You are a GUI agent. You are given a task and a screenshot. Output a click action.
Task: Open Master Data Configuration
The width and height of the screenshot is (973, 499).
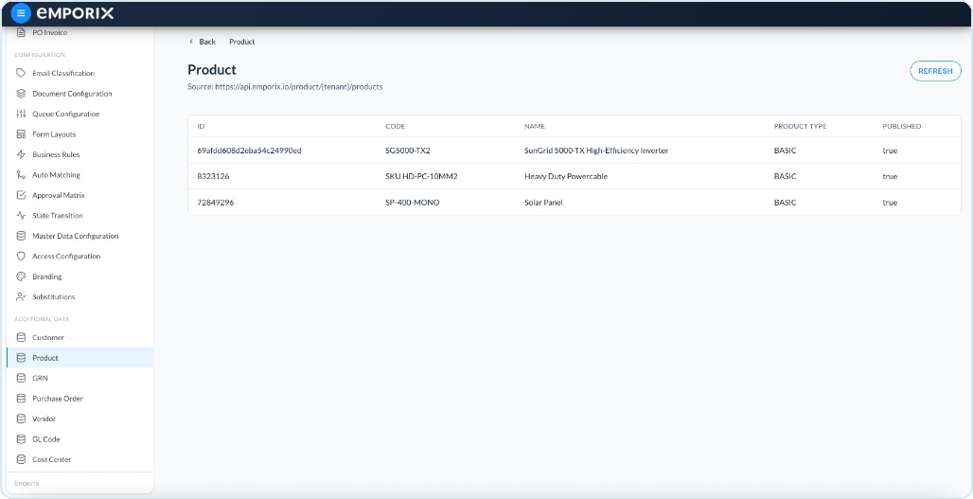80,236
